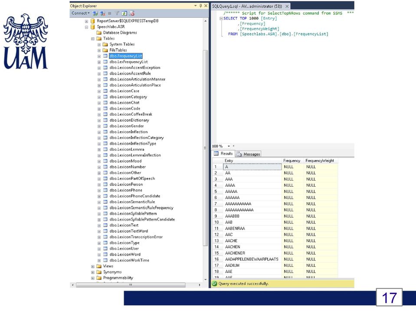Click the Frequency column header

pyautogui.click(x=293, y=161)
